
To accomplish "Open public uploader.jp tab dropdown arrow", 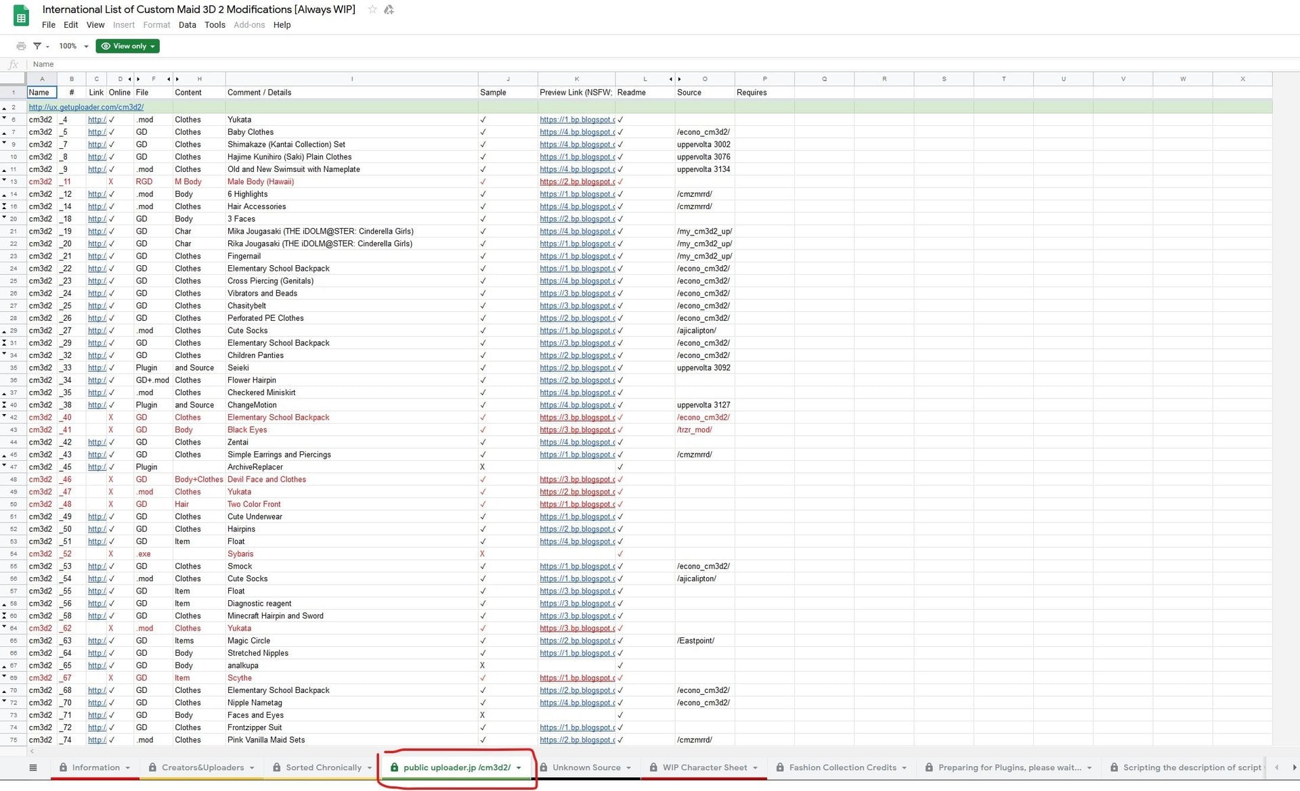I will pos(519,768).
